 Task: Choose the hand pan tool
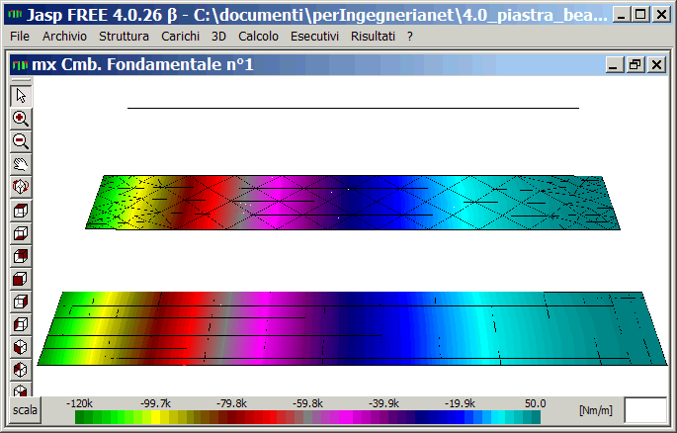pyautogui.click(x=21, y=164)
